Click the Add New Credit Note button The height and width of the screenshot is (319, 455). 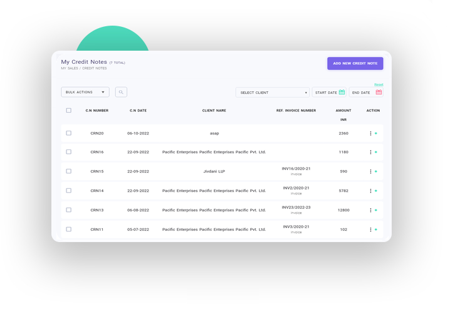tap(355, 63)
